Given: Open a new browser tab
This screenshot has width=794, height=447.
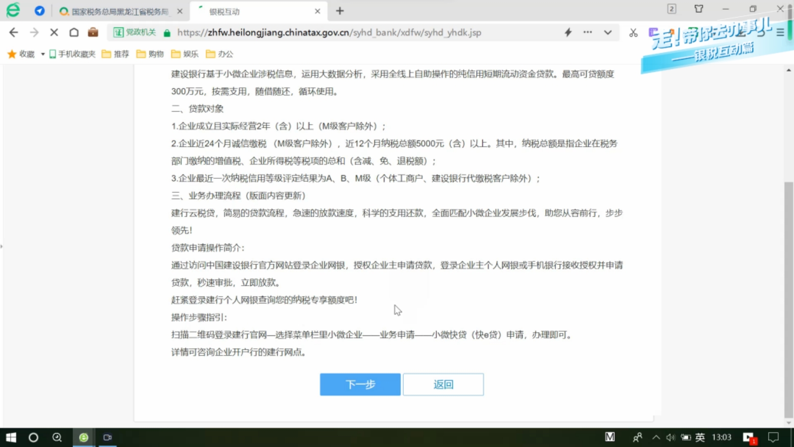Looking at the screenshot, I should (x=340, y=11).
